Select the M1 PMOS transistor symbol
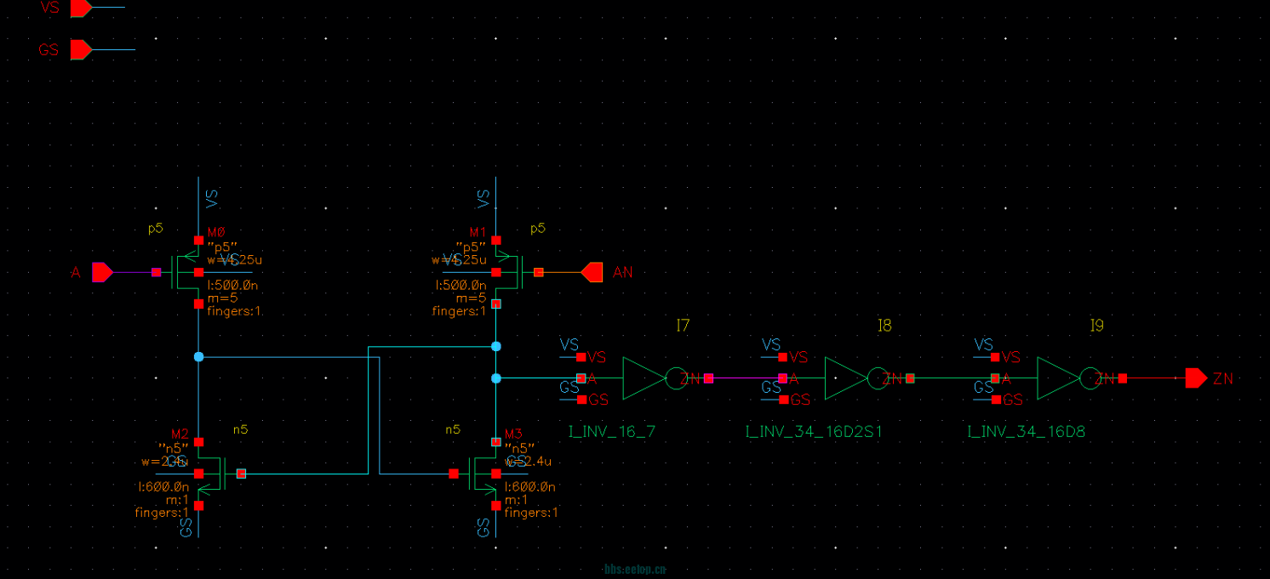The height and width of the screenshot is (579, 1270). [509, 272]
